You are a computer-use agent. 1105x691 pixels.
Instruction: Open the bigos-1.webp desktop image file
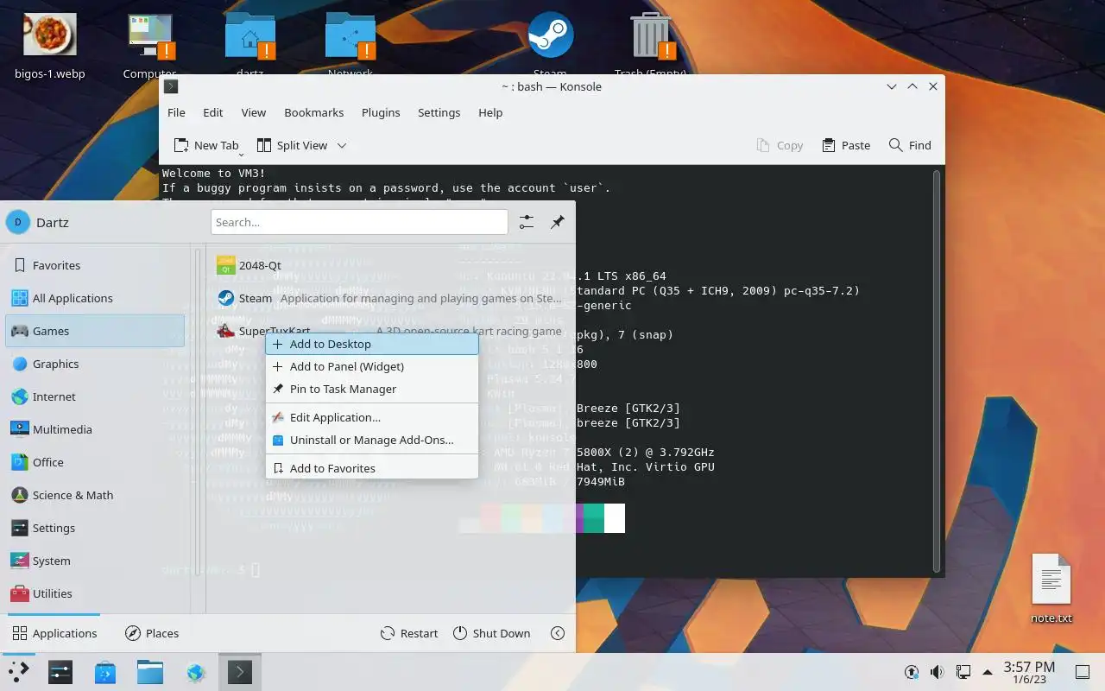(50, 45)
